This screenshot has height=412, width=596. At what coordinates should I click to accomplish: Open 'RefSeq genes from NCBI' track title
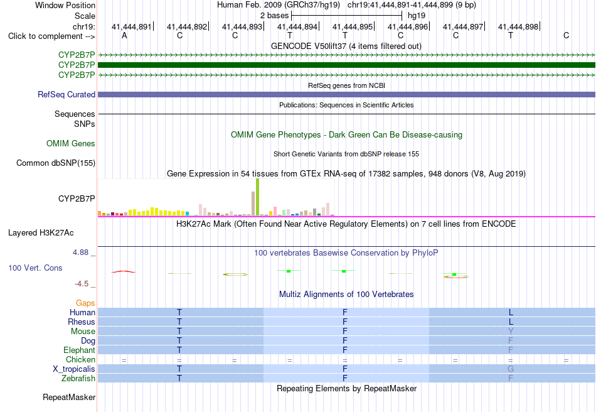point(346,85)
